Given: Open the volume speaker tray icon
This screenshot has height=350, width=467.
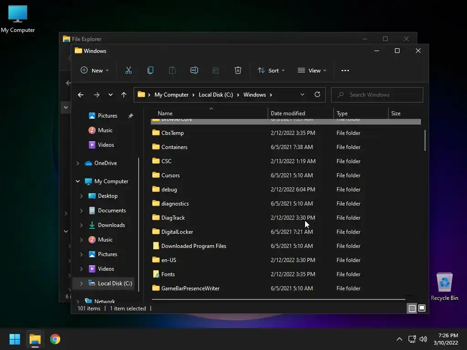Looking at the screenshot, I should click(x=423, y=339).
